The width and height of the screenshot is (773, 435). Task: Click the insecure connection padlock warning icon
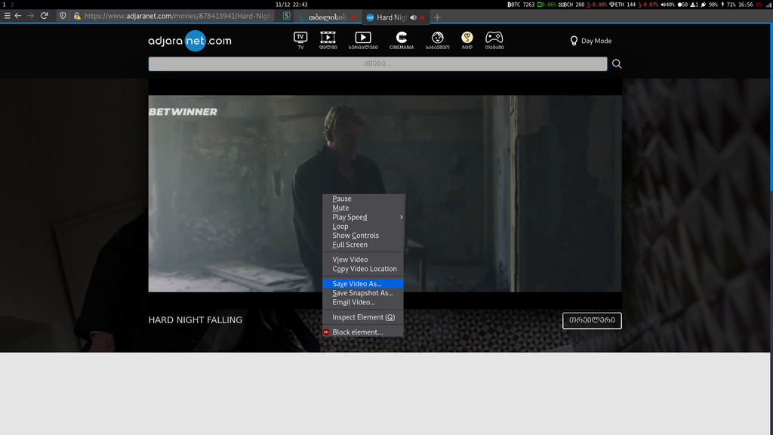click(77, 16)
